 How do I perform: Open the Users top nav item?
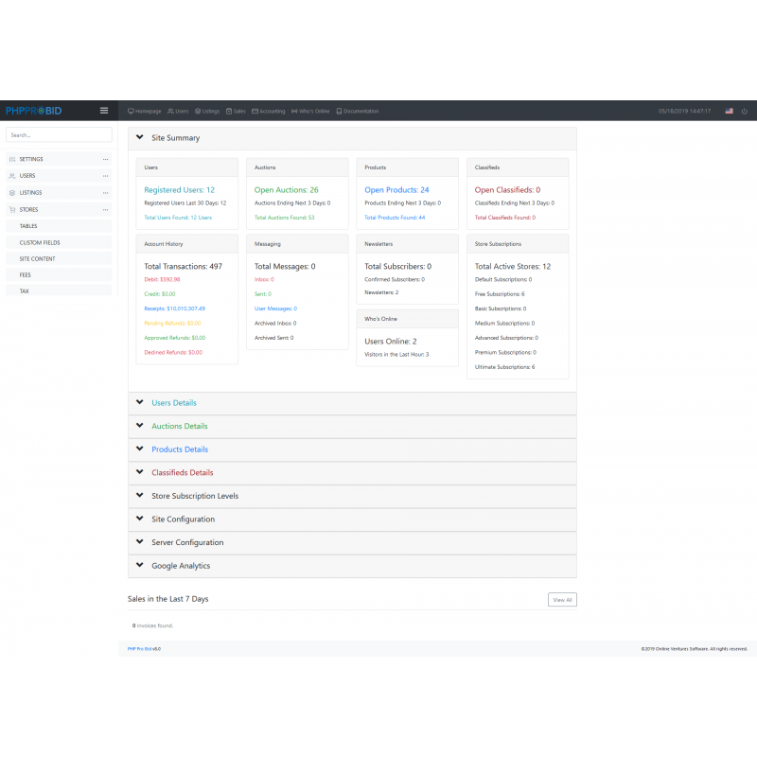click(178, 111)
